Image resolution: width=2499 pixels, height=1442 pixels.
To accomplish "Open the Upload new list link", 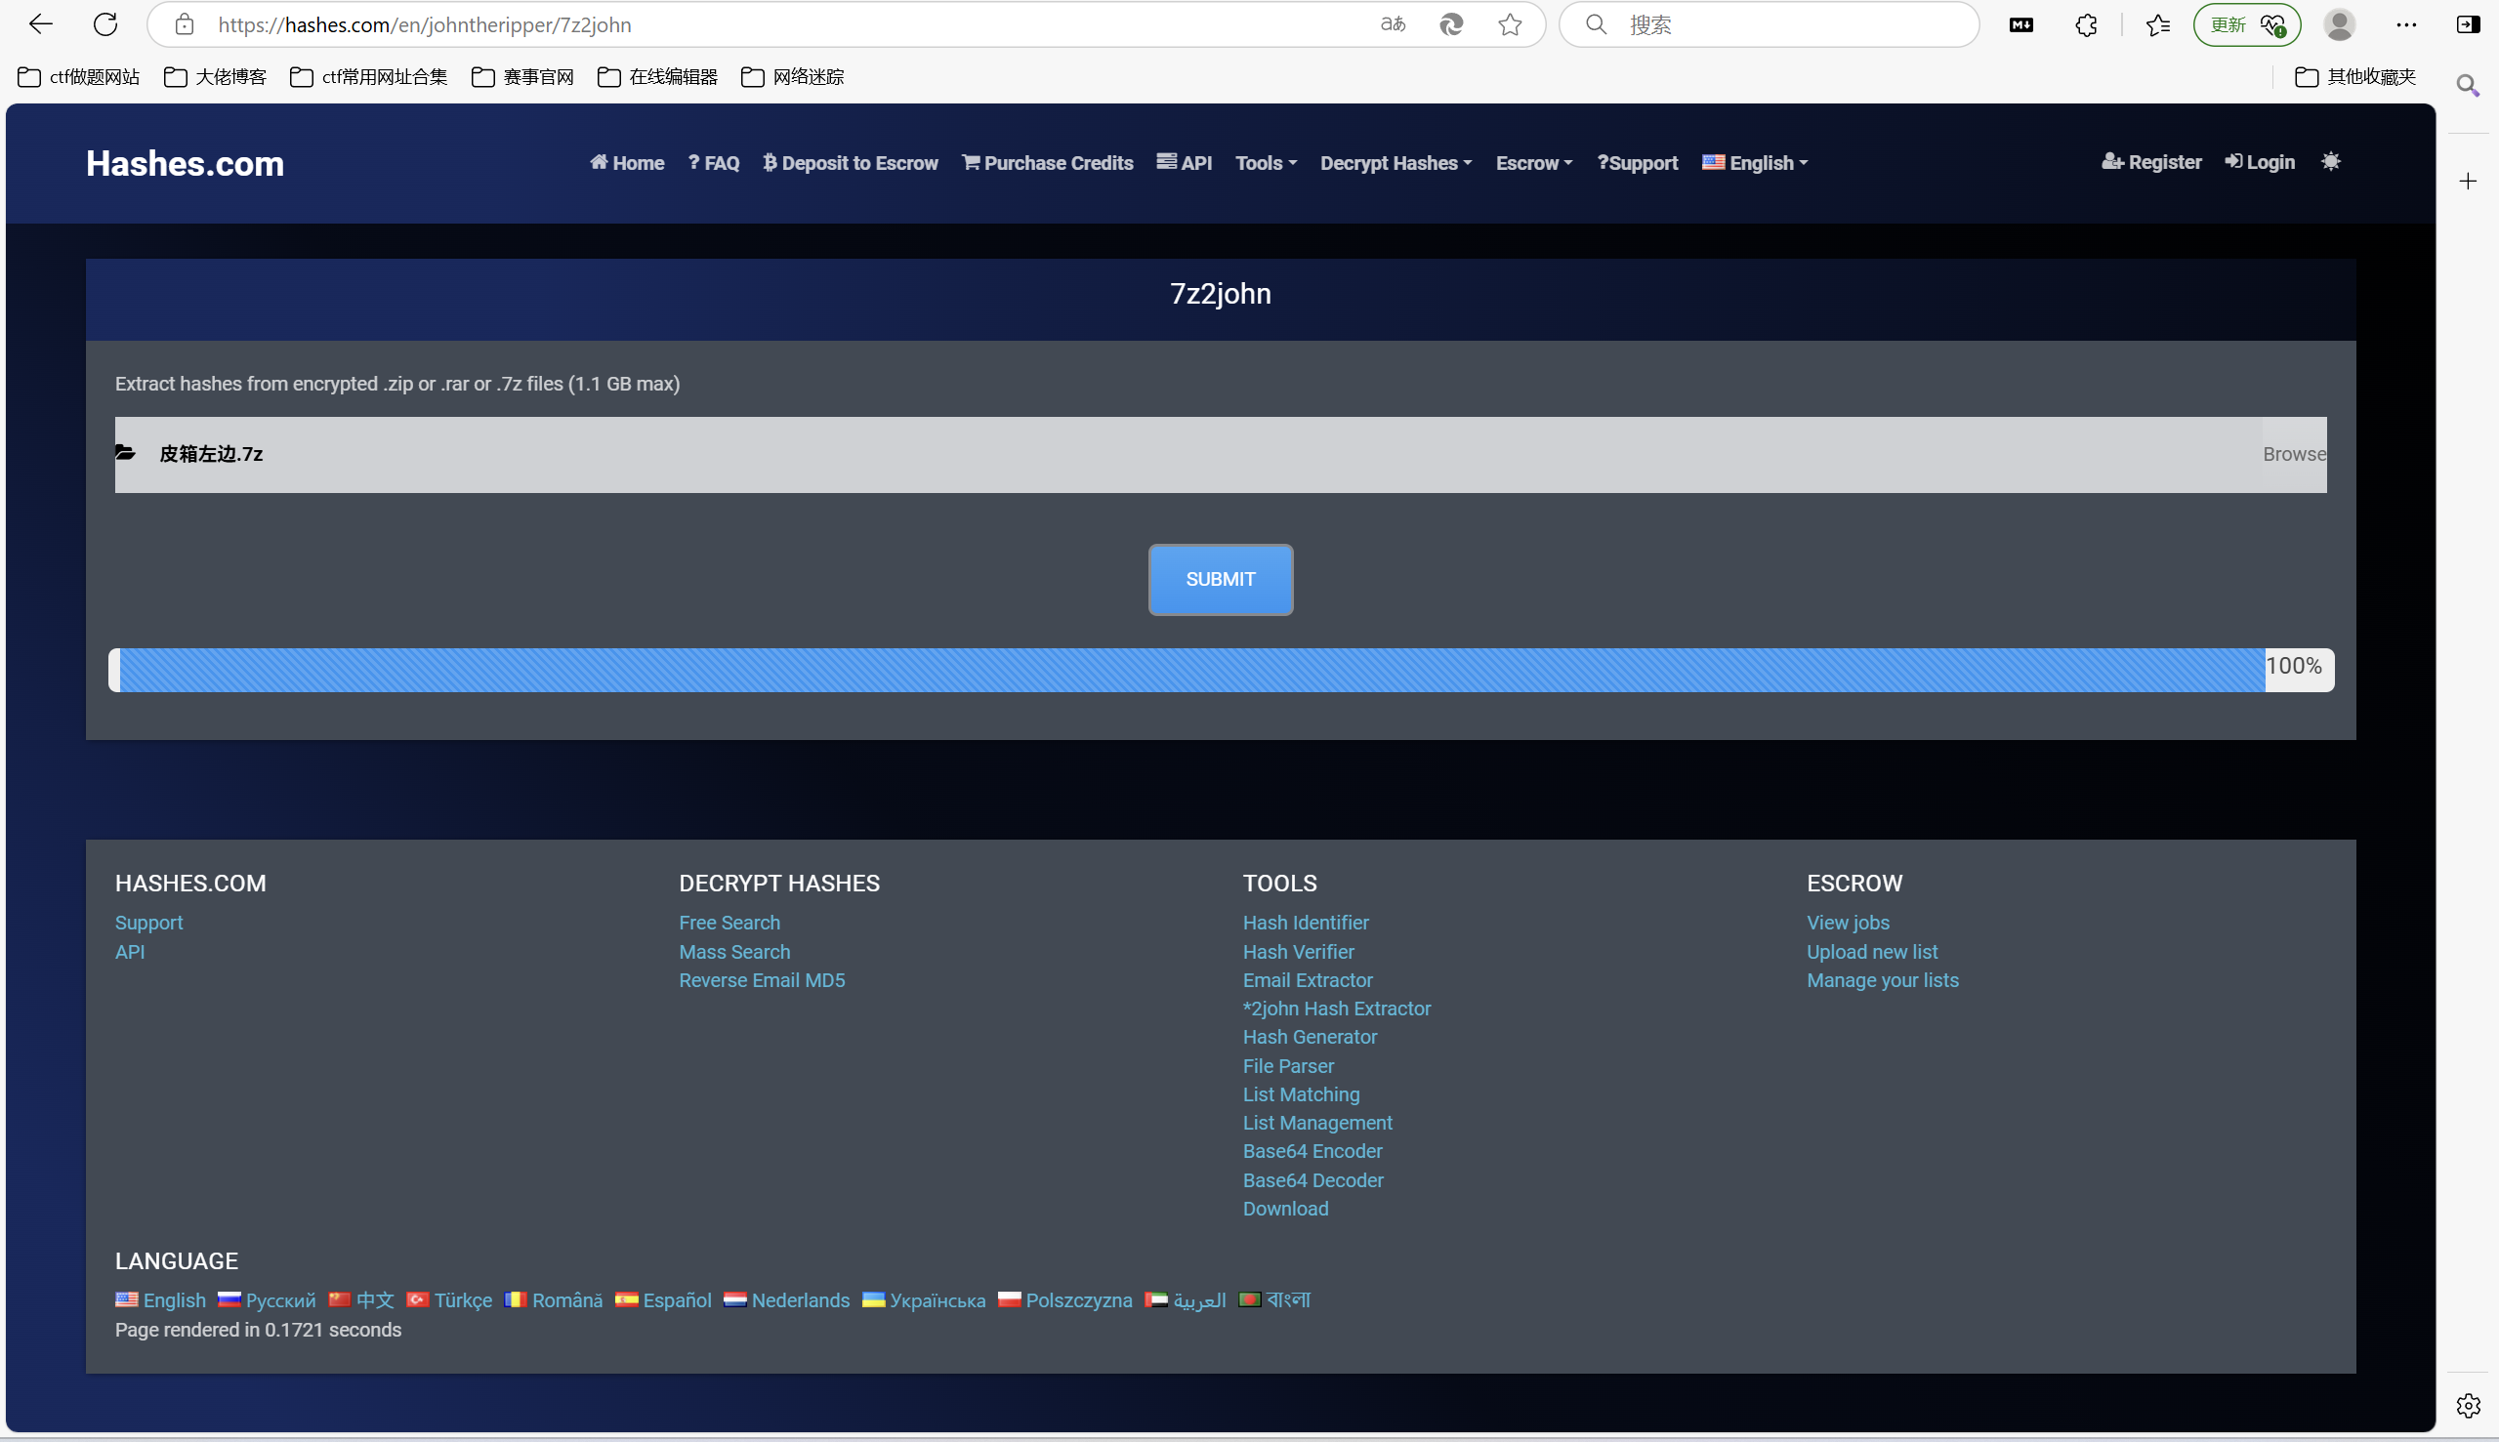I will (x=1871, y=952).
